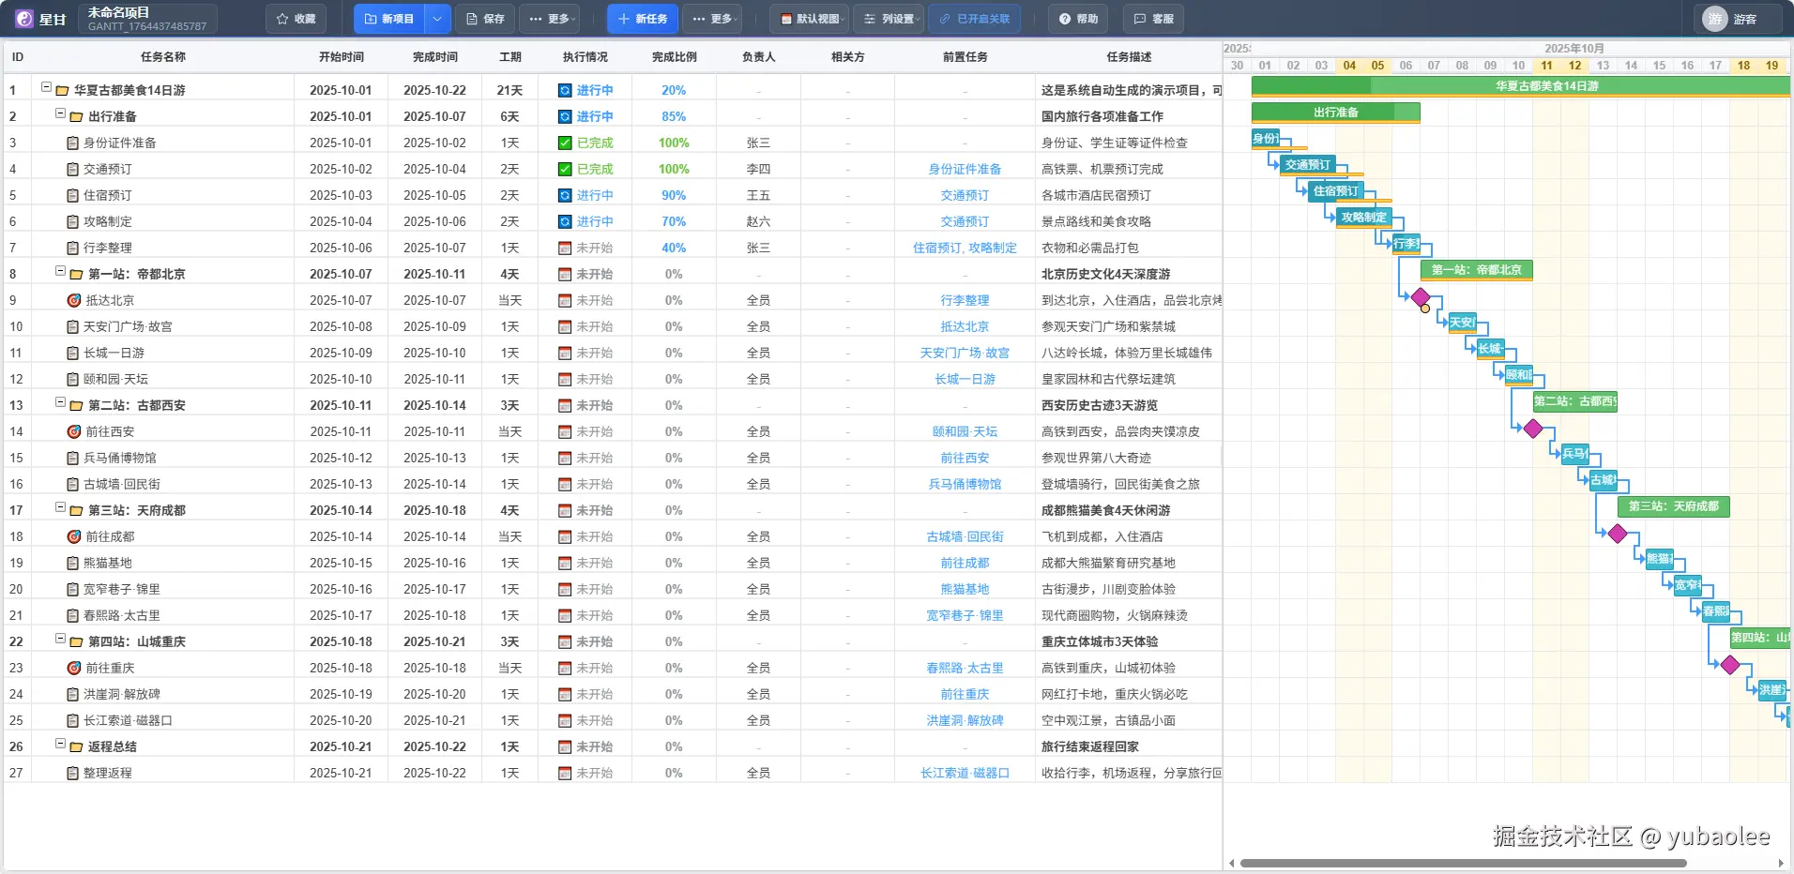1794x874 pixels.
Task: Click the 新任务 new task button
Action: pos(642,18)
